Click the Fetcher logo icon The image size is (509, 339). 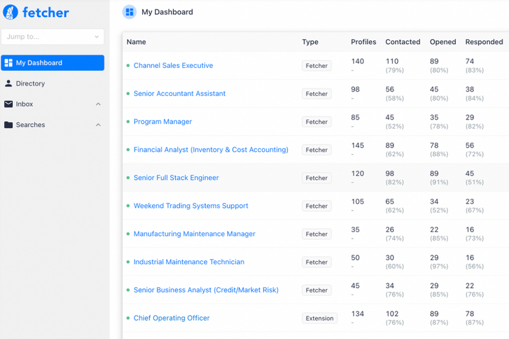pyautogui.click(x=11, y=12)
